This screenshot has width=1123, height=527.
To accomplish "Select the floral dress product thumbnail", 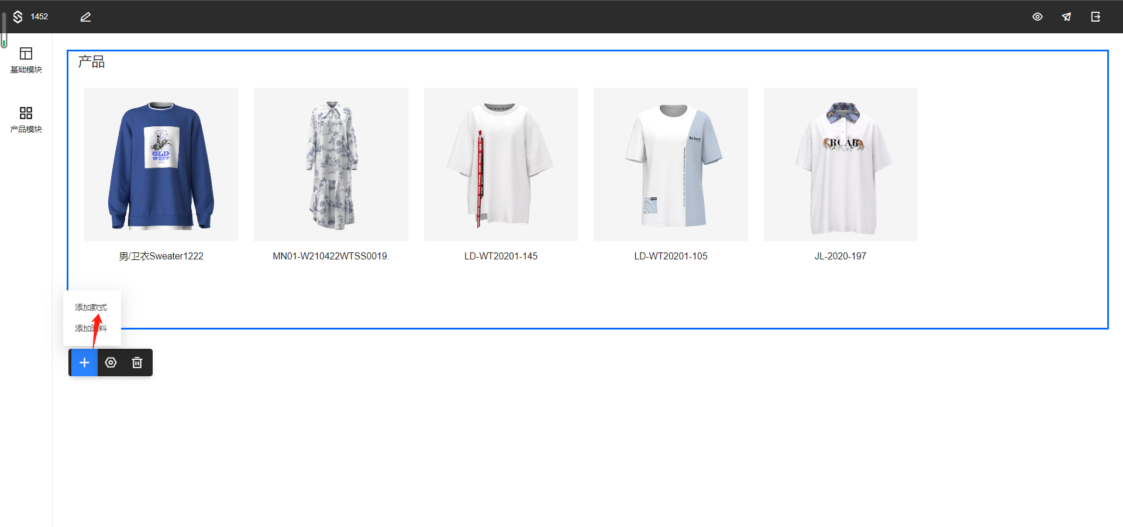I will click(331, 164).
